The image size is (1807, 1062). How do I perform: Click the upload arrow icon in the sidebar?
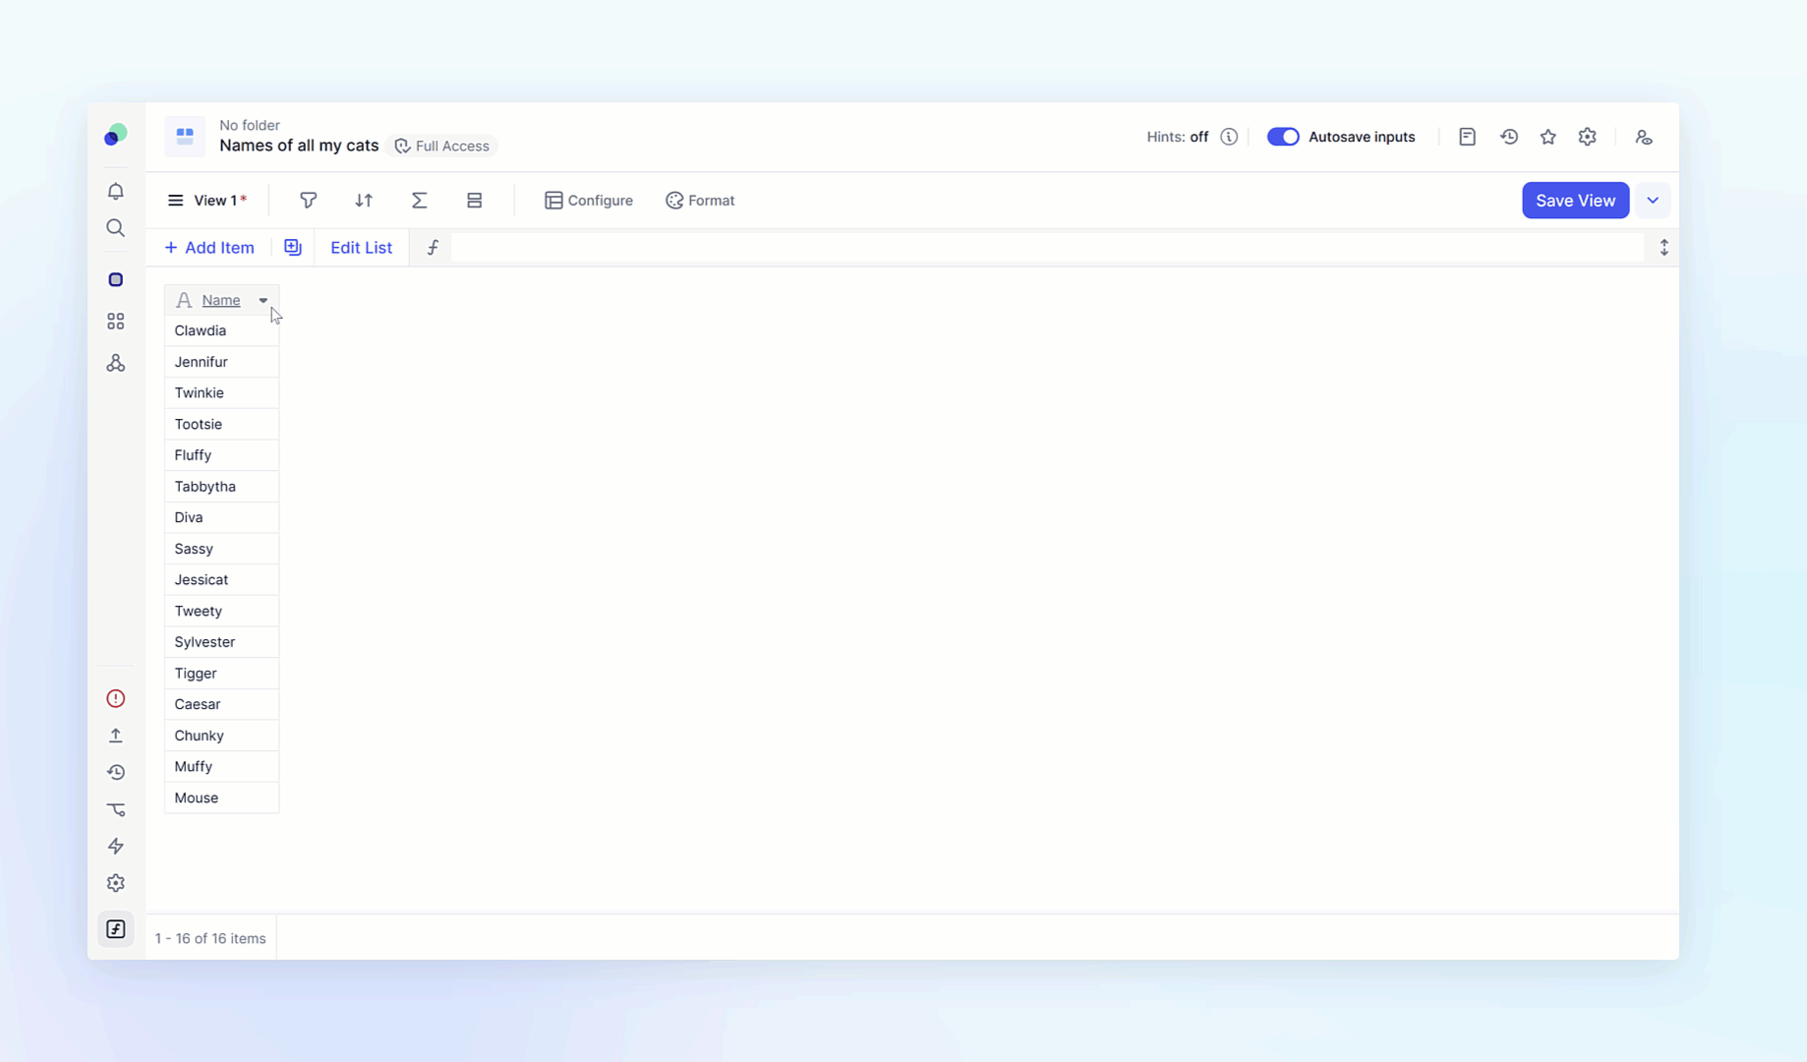(x=115, y=736)
